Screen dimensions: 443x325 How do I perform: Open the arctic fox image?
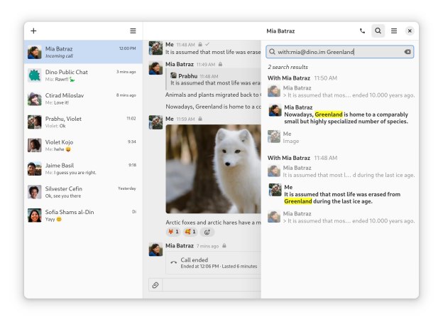[x=213, y=169]
